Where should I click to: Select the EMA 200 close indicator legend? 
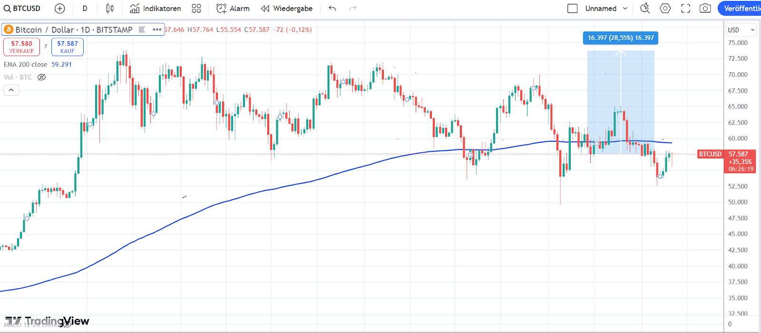coord(26,64)
